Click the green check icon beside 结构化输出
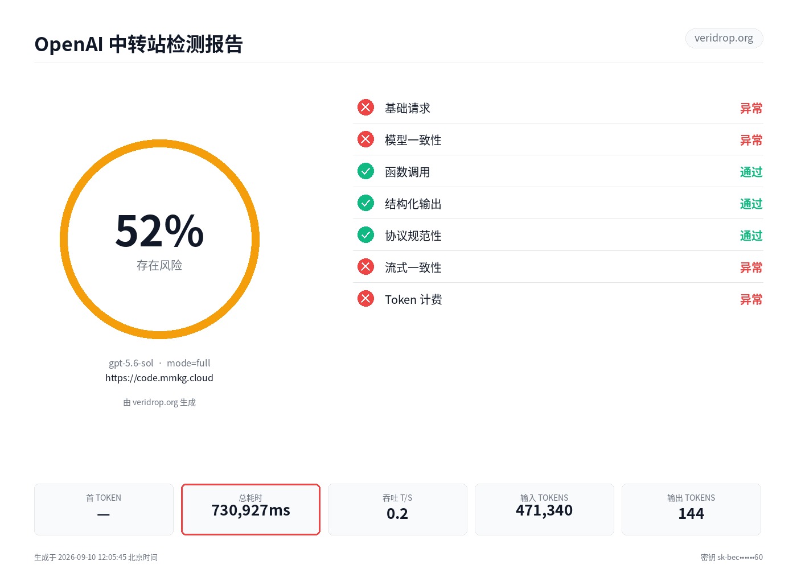The height and width of the screenshot is (569, 797). coord(365,203)
